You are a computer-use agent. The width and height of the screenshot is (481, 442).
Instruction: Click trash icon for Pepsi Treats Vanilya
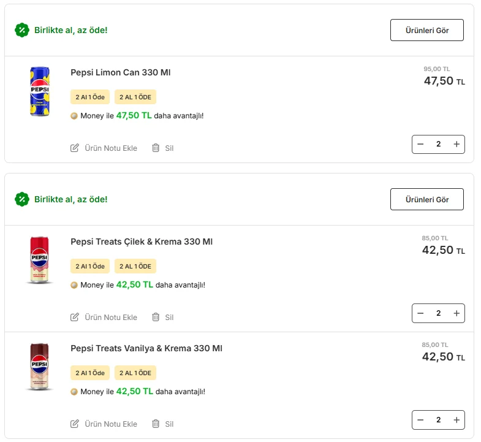156,424
